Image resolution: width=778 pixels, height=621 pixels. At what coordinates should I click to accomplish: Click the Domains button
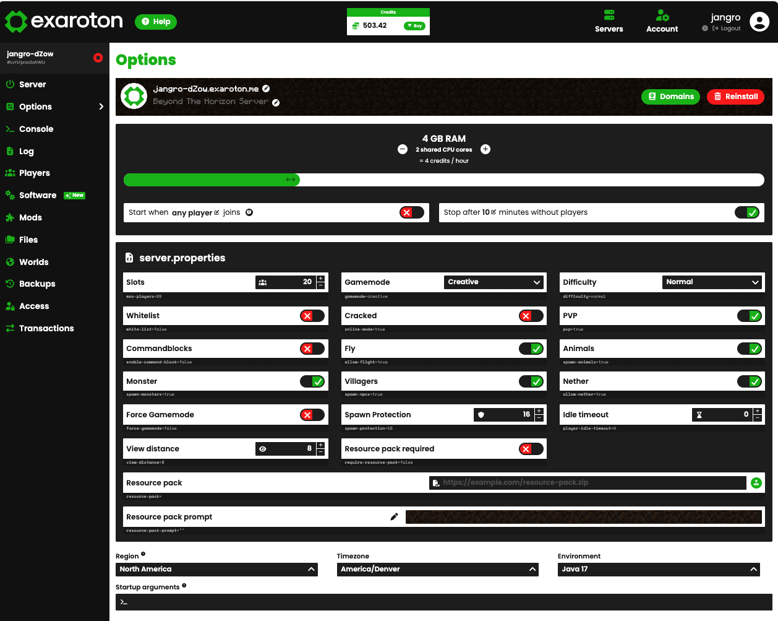pos(671,97)
